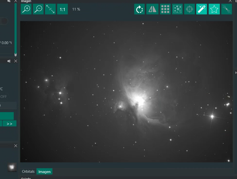Viewport: 237px width, 179px height.
Task: Select the Imagen tab
Action: click(44, 171)
